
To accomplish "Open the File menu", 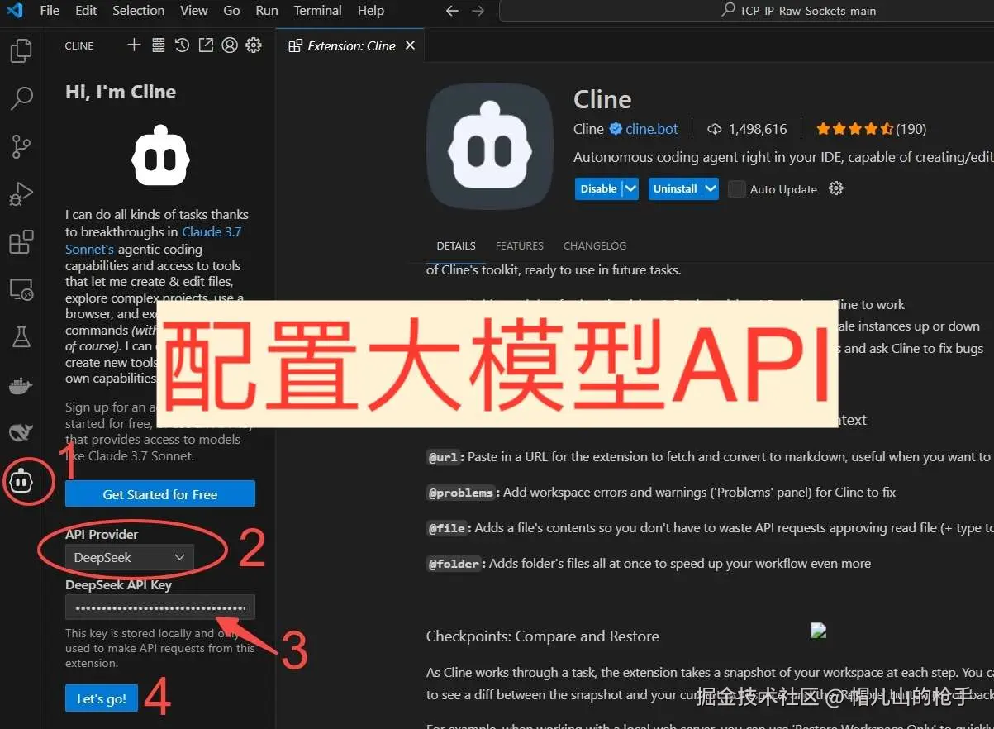I will pyautogui.click(x=50, y=11).
